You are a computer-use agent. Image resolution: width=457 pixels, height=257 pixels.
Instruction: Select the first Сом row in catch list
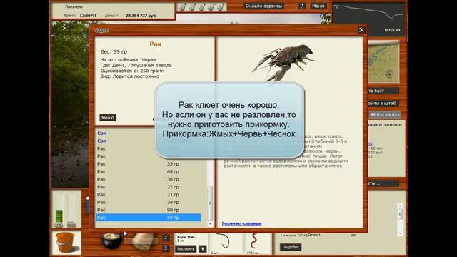(149, 133)
